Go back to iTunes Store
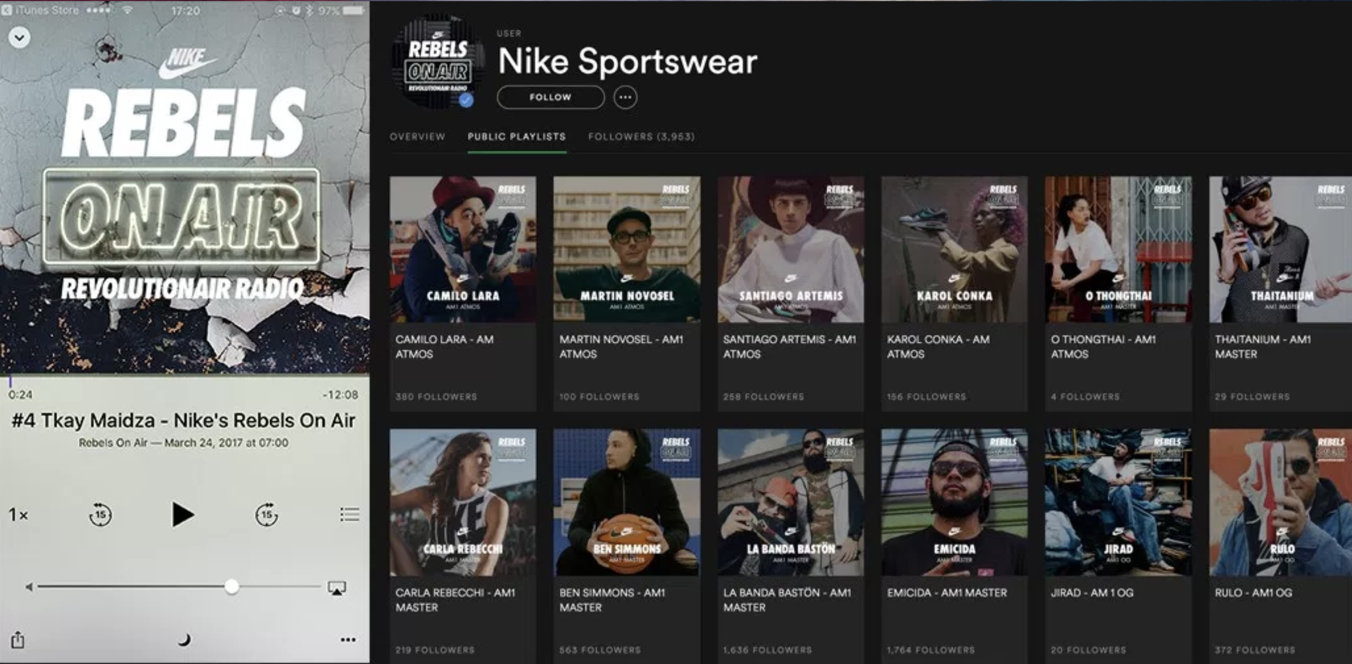The height and width of the screenshot is (664, 1352). 40,10
